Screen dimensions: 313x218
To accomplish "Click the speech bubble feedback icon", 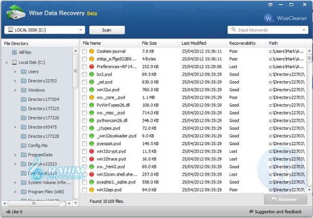I will (x=251, y=211).
